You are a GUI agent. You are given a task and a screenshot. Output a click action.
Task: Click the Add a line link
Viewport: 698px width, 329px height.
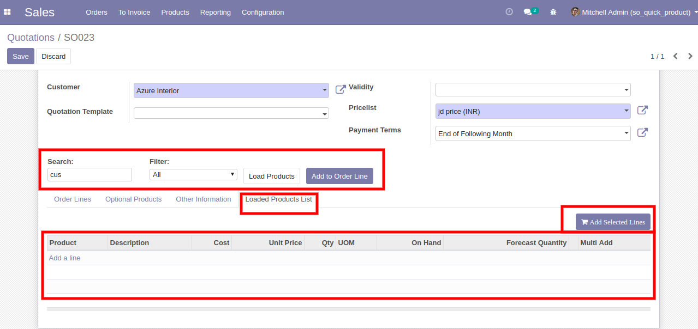click(x=64, y=258)
